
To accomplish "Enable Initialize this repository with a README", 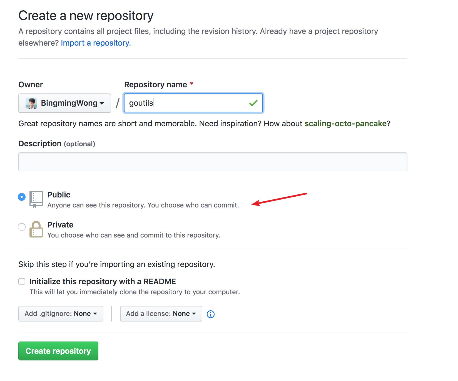I will tap(22, 281).
